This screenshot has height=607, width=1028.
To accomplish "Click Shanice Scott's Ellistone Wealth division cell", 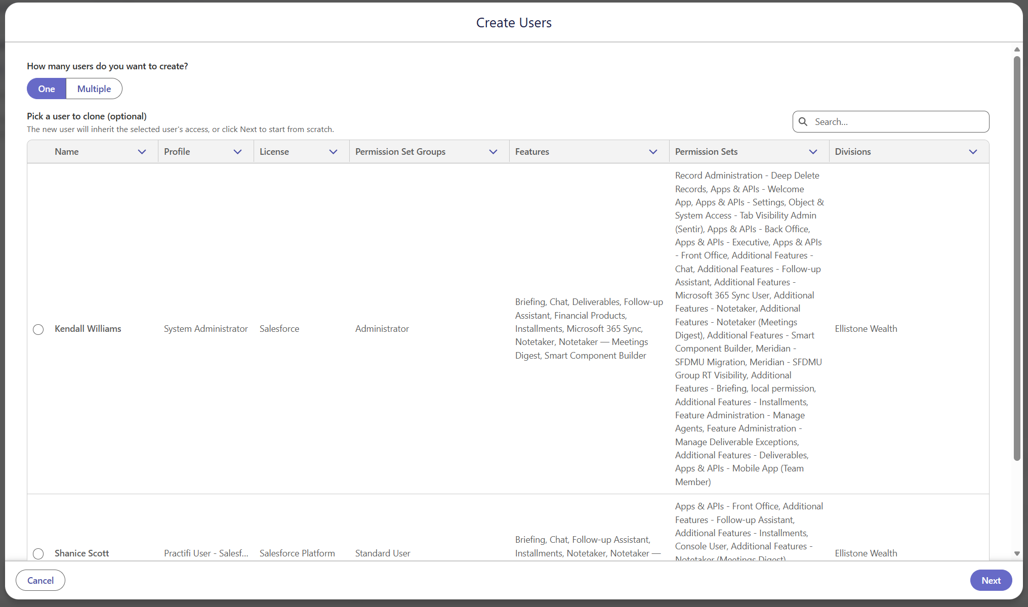I will (866, 553).
